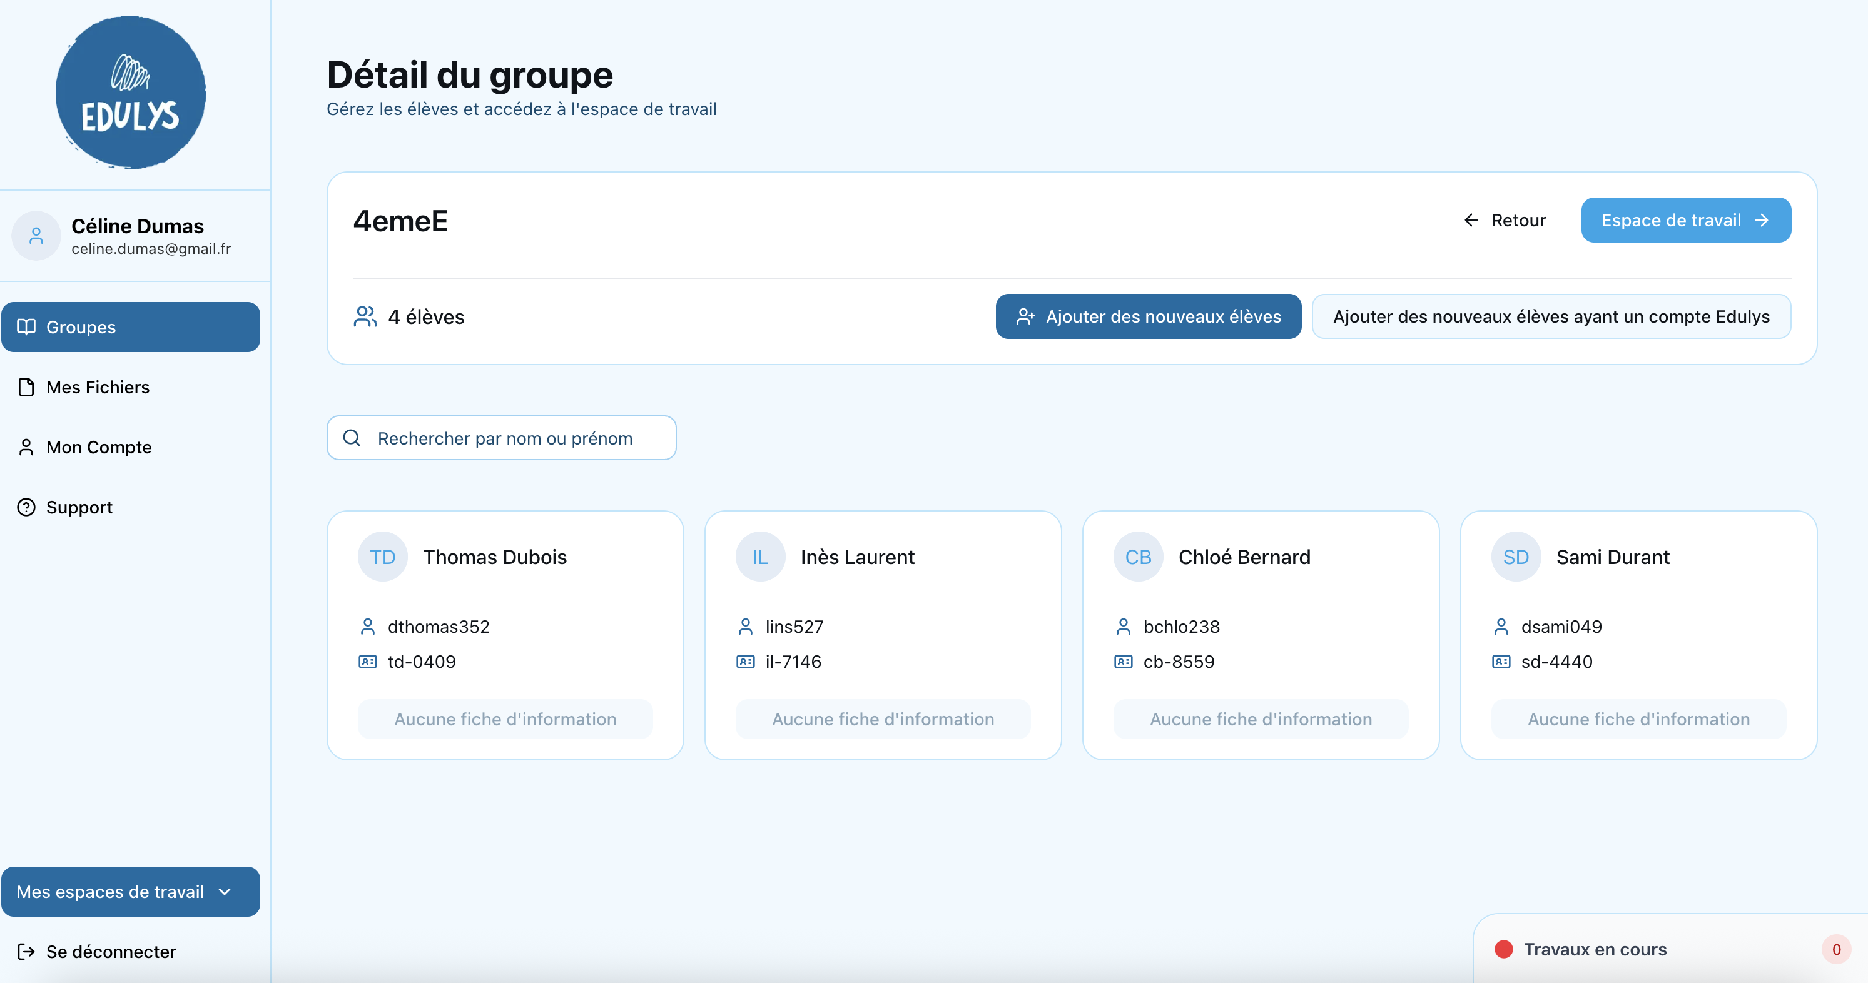Expand the Mes espaces de travail dropdown

coord(131,892)
